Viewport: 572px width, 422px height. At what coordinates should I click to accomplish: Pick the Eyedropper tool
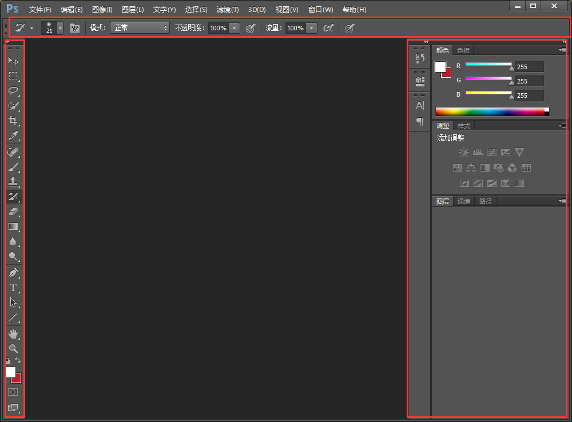[x=14, y=136]
